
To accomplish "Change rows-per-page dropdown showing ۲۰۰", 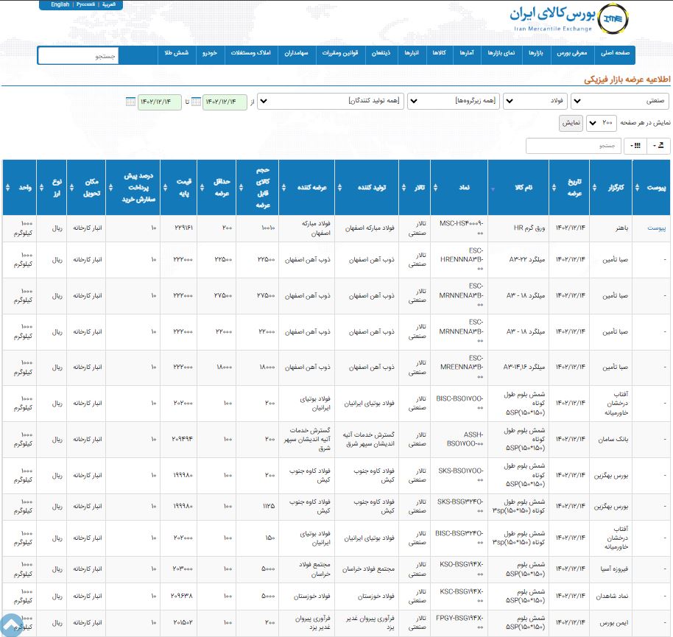I will 602,123.
